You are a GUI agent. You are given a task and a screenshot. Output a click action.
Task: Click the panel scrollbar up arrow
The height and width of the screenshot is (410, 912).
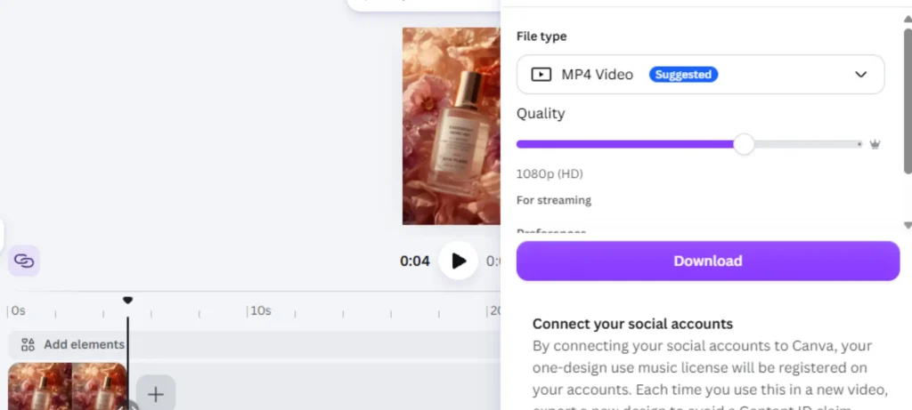(x=908, y=20)
